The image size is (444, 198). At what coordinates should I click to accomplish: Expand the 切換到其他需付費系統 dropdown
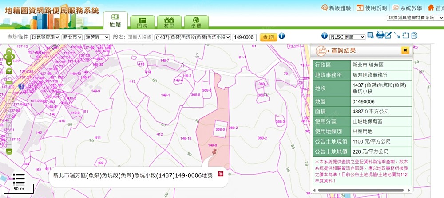[415, 17]
